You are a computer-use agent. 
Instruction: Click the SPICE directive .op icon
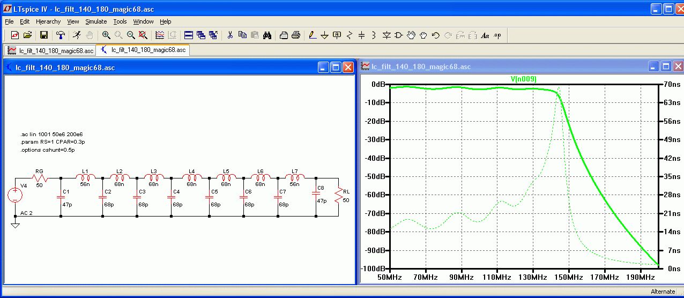pyautogui.click(x=497, y=35)
